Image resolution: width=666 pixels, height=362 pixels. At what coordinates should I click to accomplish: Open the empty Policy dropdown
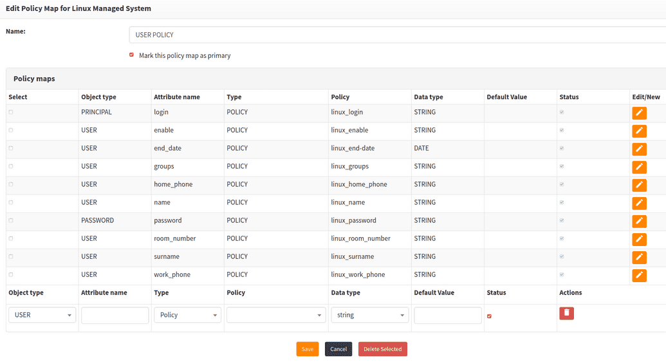point(275,315)
